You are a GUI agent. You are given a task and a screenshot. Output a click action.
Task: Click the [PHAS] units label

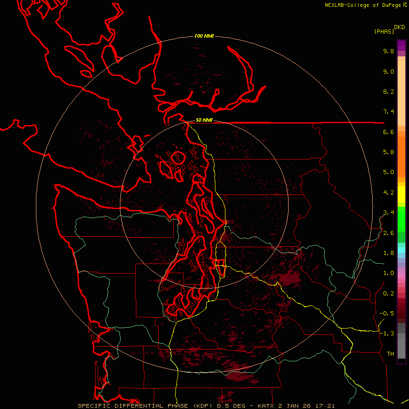click(384, 31)
